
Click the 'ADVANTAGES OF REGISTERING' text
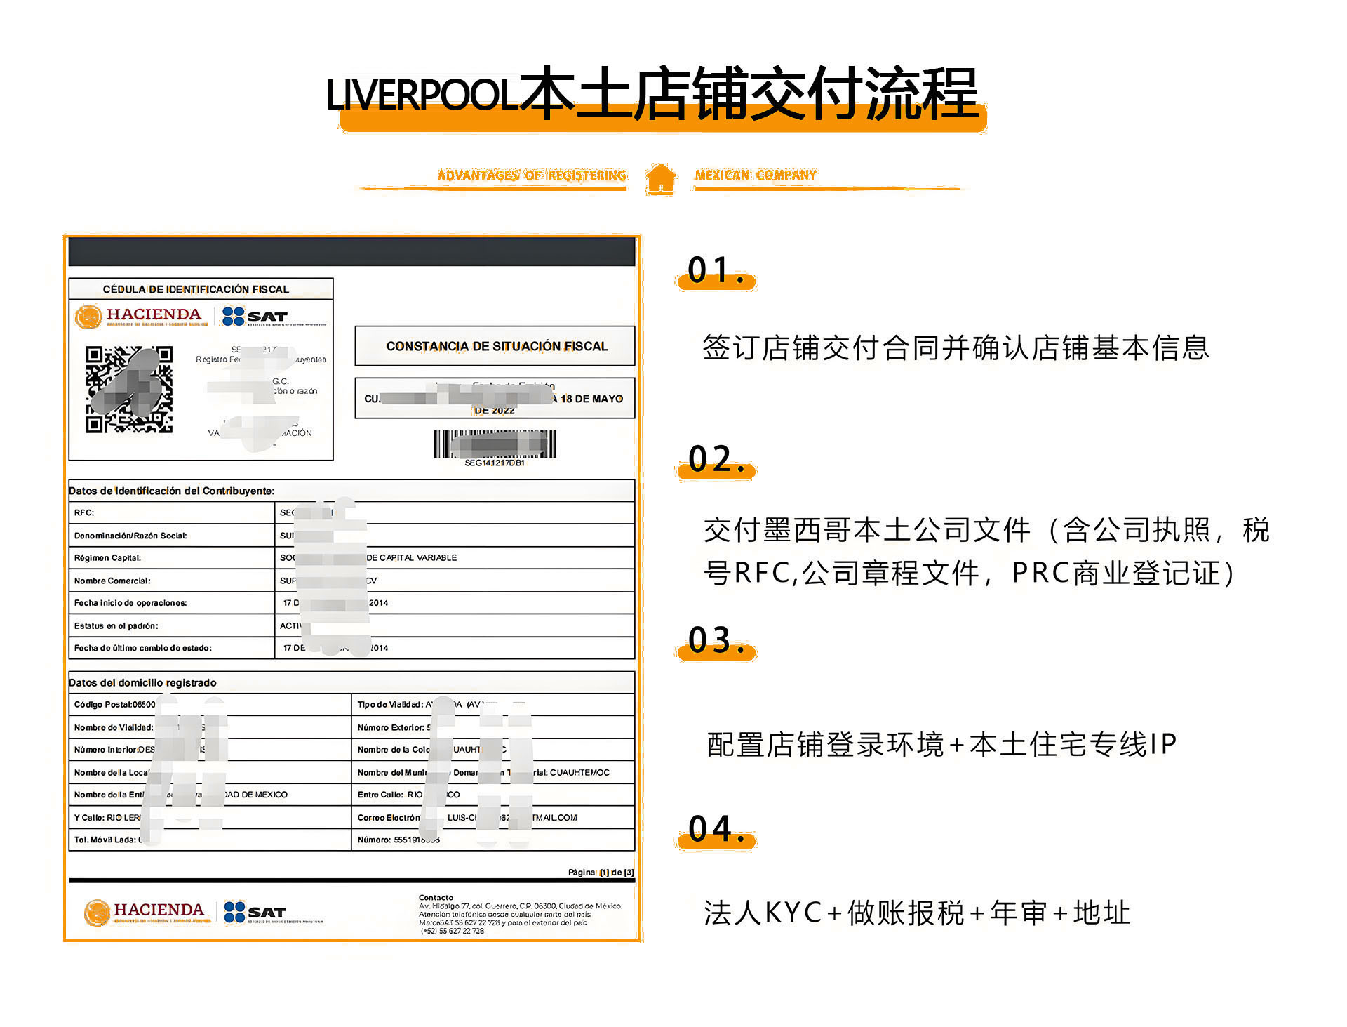pyautogui.click(x=531, y=175)
